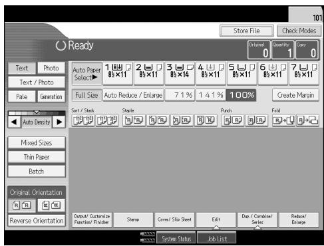Click the 100% ratio display
Image resolution: width=324 pixels, height=246 pixels.
click(242, 95)
